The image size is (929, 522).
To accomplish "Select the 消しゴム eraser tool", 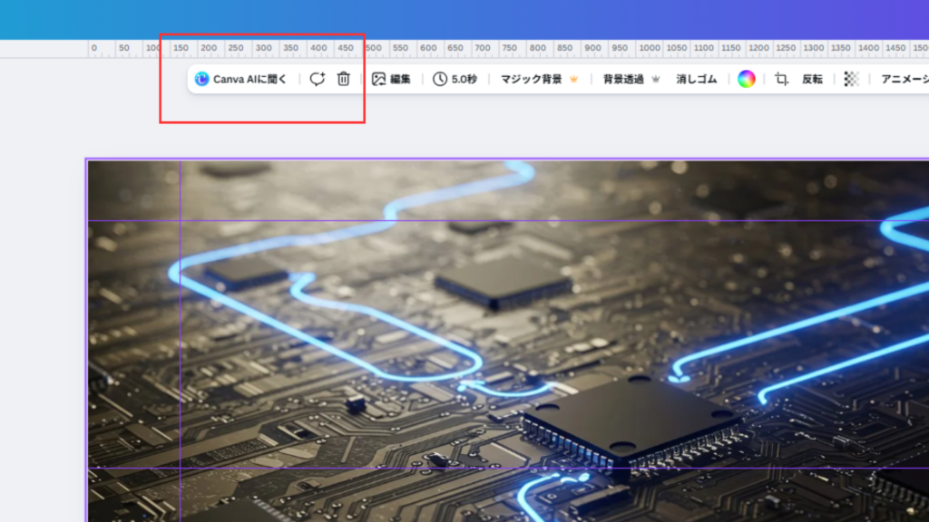I will click(x=696, y=79).
